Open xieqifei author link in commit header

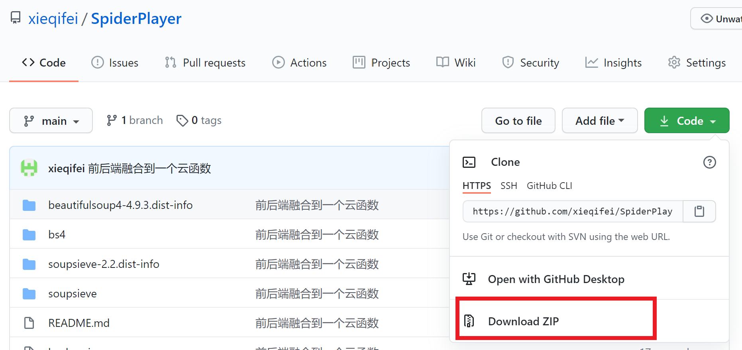coord(67,169)
